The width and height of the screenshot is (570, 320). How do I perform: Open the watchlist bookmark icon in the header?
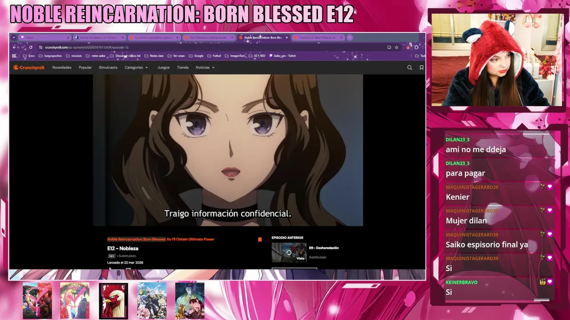(421, 68)
